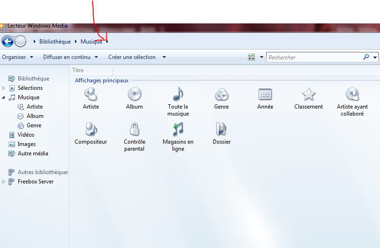Select Album under Musique in sidebar

click(x=35, y=116)
